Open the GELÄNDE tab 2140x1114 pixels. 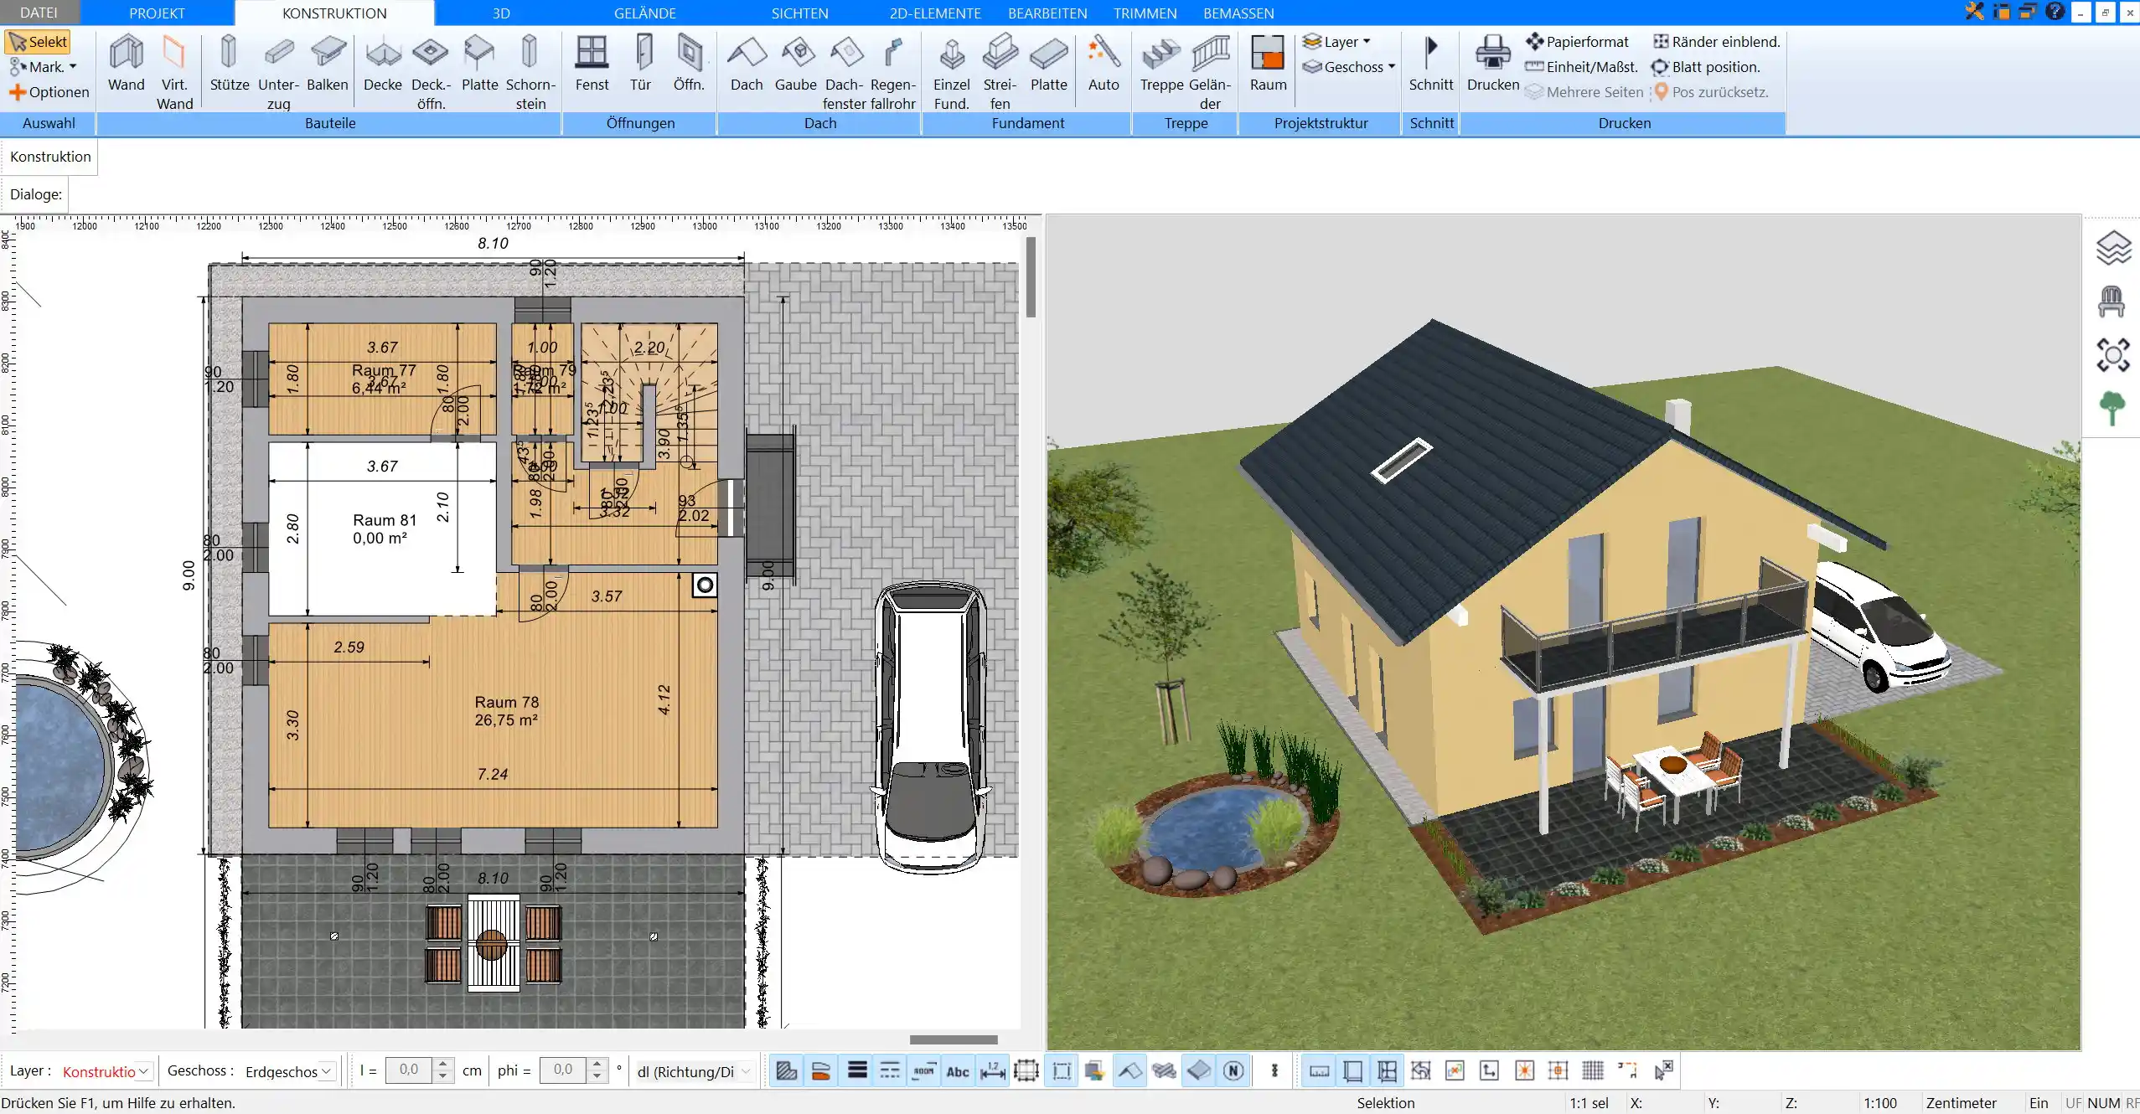[644, 13]
